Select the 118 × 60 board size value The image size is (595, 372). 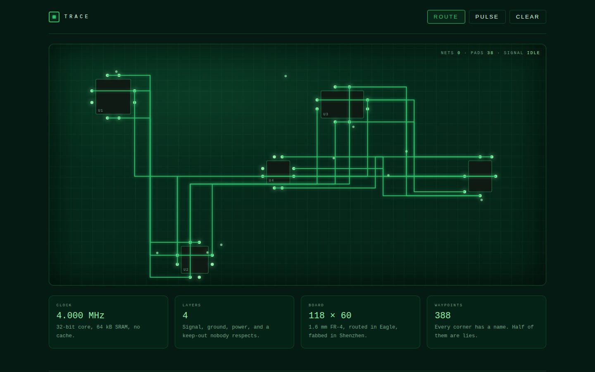click(x=330, y=315)
